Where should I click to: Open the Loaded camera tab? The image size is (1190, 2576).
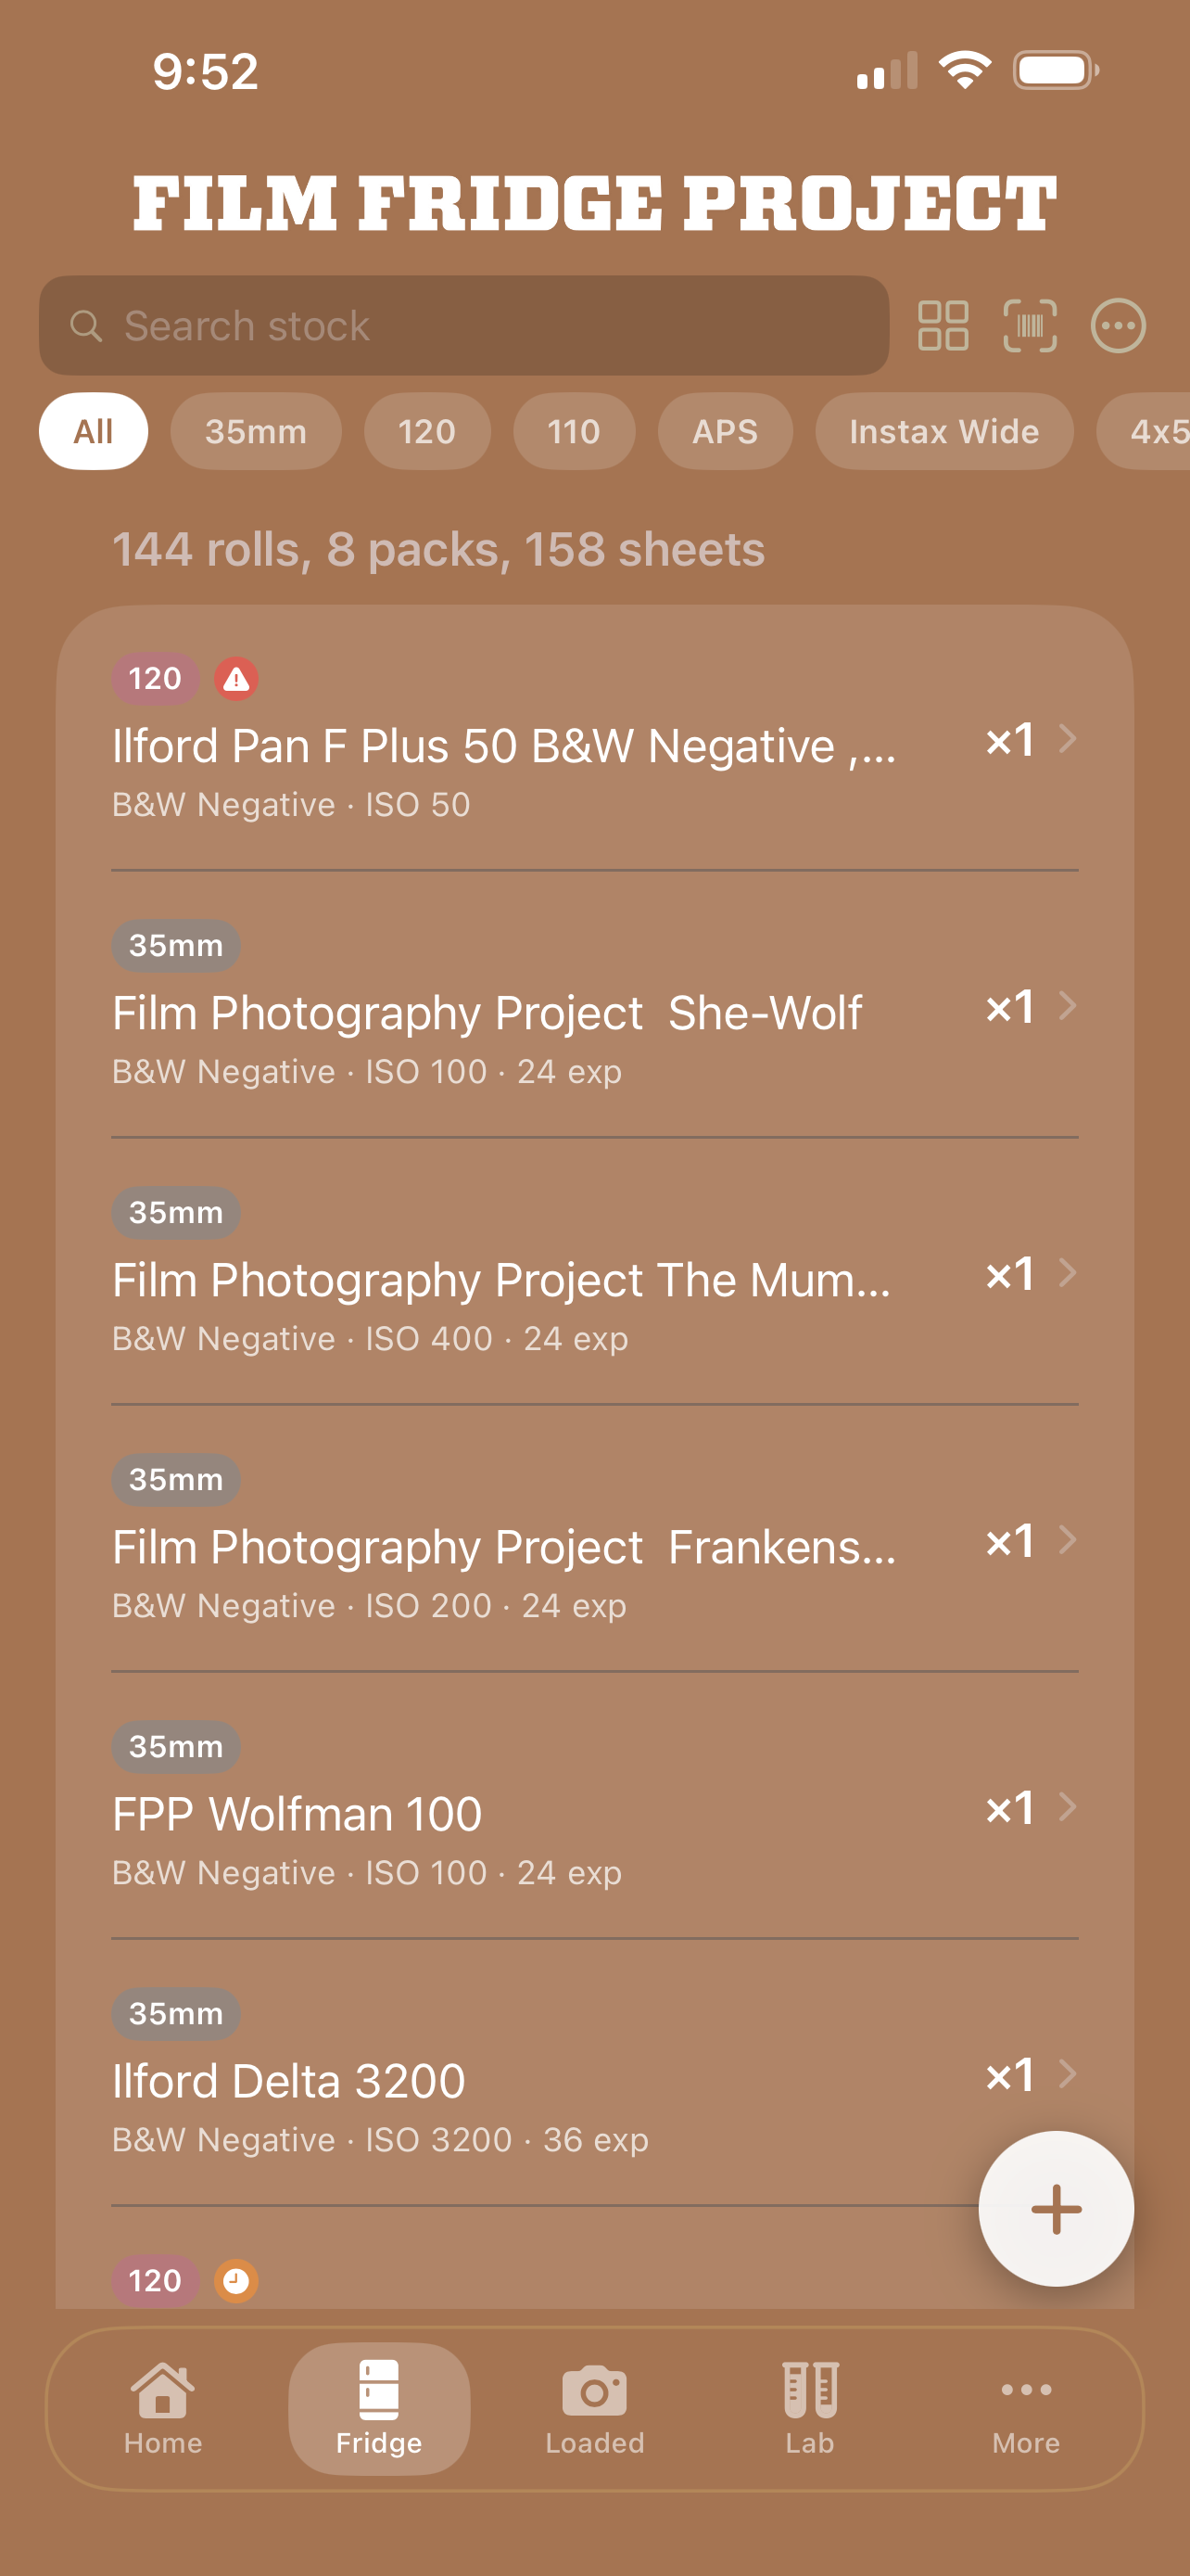coord(594,2408)
